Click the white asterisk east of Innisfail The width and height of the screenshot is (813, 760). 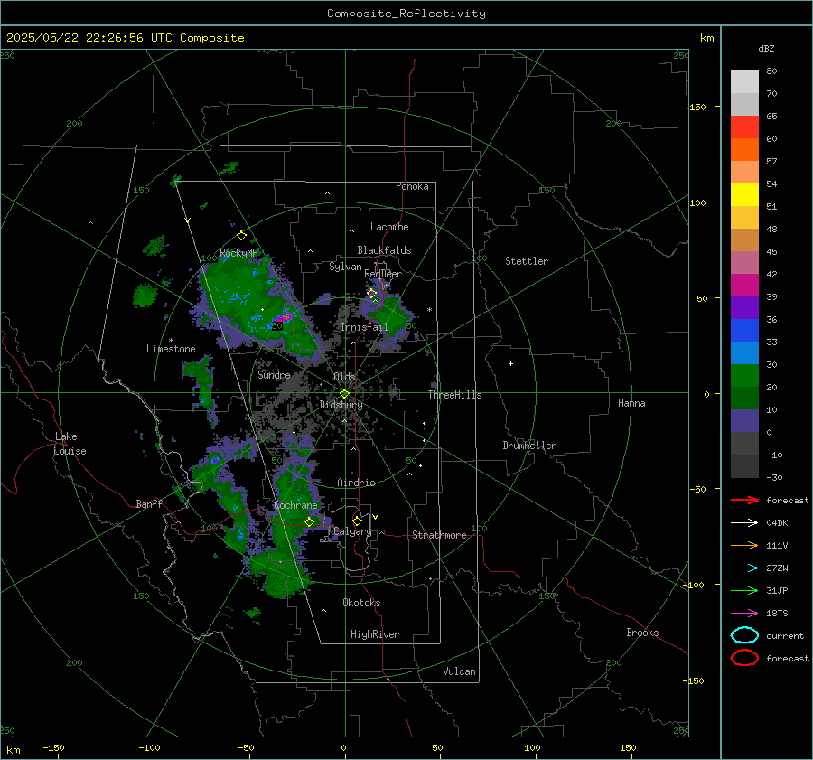(x=429, y=310)
